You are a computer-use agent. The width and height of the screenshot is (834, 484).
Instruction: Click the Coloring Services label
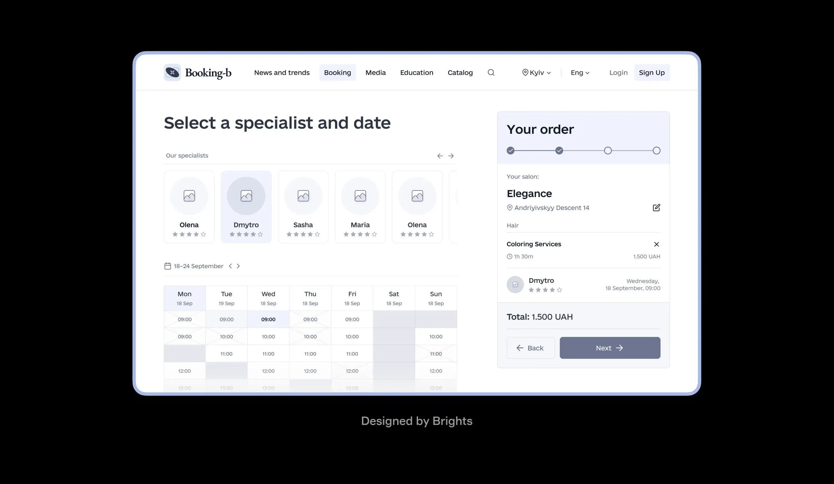tap(534, 244)
